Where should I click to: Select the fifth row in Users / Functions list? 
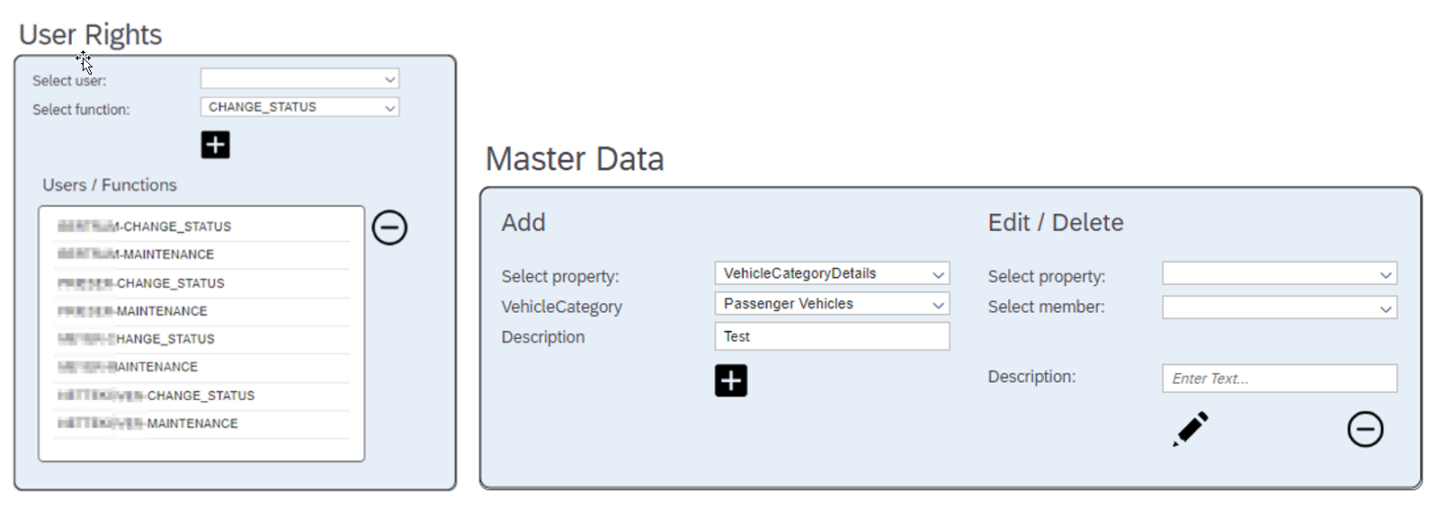(x=201, y=339)
